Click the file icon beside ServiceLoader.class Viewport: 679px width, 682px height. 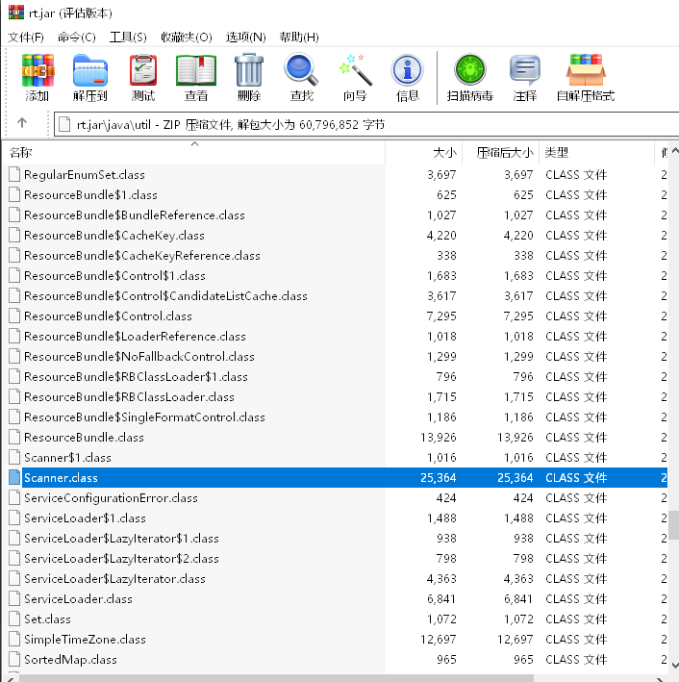tap(14, 599)
